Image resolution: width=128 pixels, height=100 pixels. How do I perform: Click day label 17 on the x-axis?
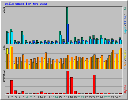click(x=67, y=97)
